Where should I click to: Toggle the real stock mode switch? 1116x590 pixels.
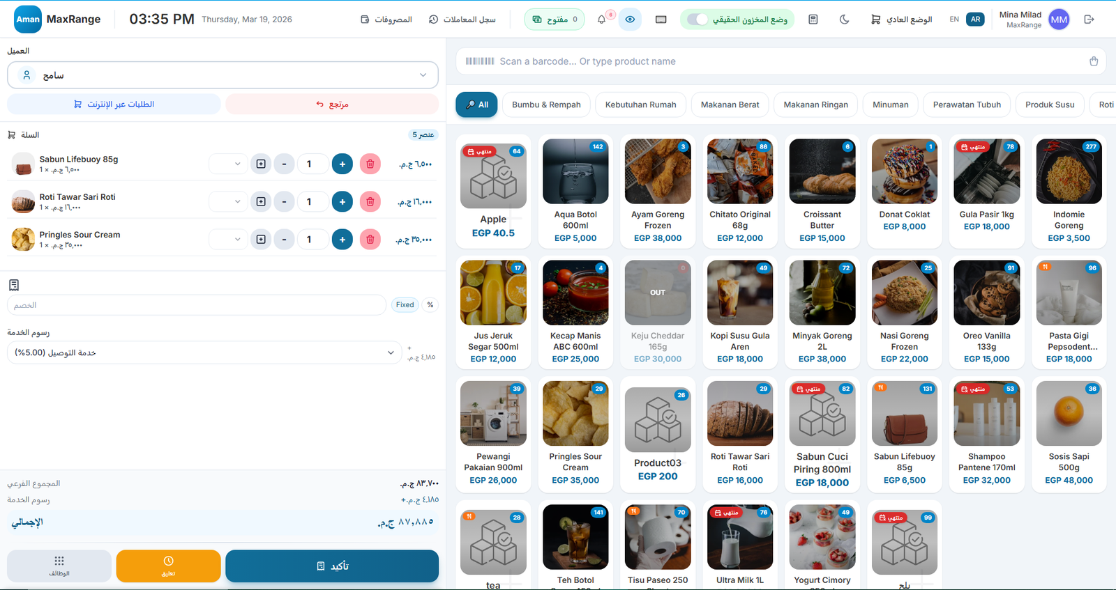tap(697, 20)
